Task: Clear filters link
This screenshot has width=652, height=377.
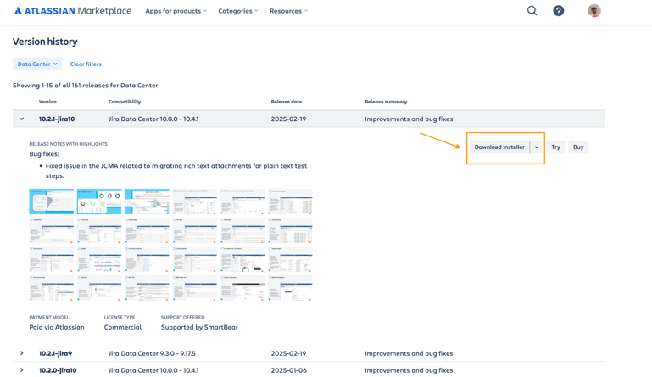Action: pos(86,64)
